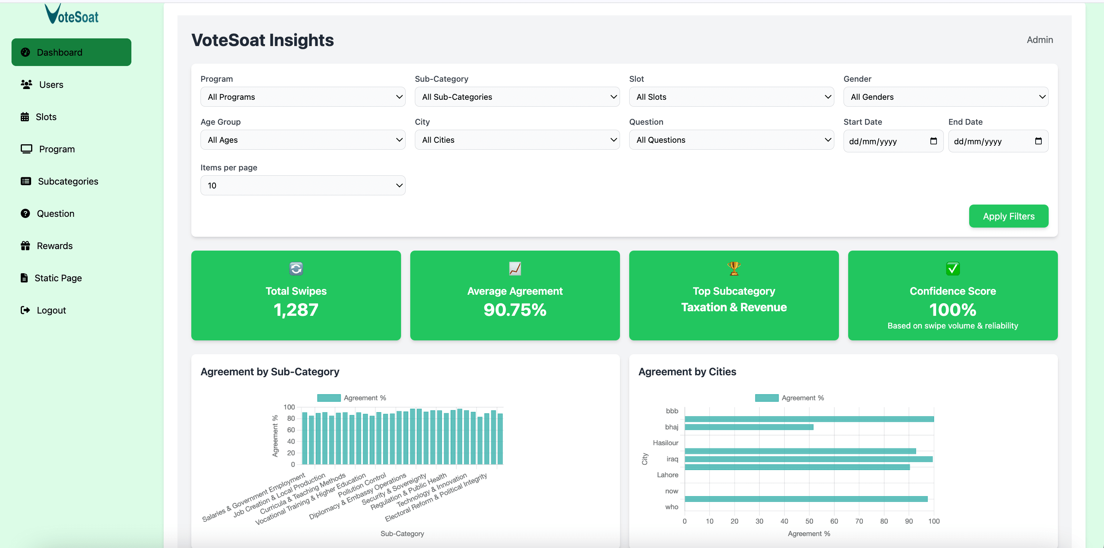Image resolution: width=1104 pixels, height=548 pixels.
Task: Click the Average Agreement chart icon
Action: pos(515,268)
